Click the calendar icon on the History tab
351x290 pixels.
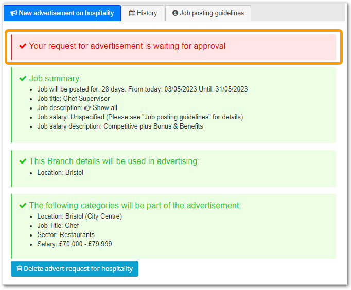(x=132, y=13)
